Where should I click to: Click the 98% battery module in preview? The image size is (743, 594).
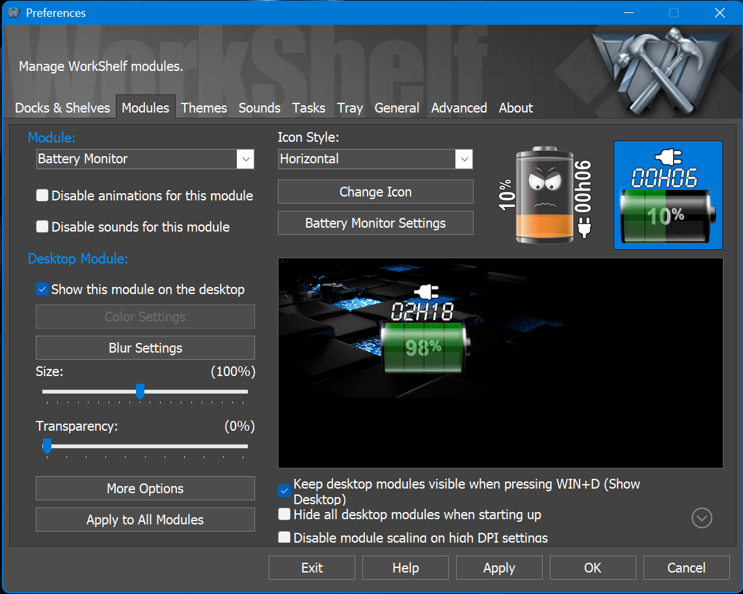[423, 347]
